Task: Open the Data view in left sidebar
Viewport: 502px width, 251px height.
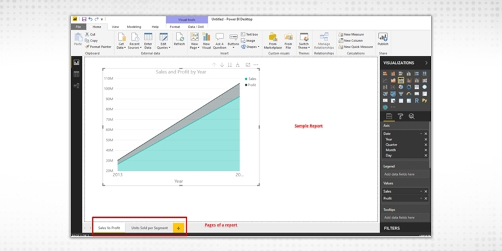Action: [x=76, y=74]
